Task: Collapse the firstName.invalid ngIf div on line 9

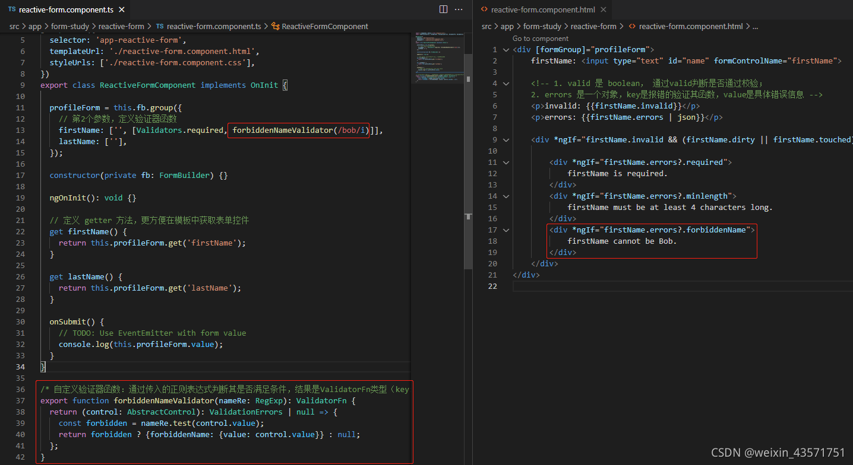Action: coord(506,140)
